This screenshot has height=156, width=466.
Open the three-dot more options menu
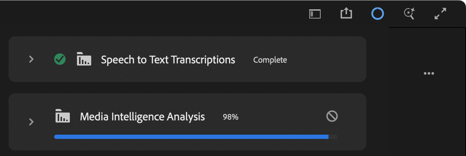pyautogui.click(x=429, y=74)
